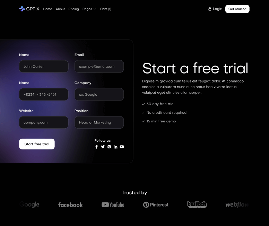This screenshot has height=226, width=269.
Task: Submit with the Start free trial button
Action: click(x=37, y=144)
